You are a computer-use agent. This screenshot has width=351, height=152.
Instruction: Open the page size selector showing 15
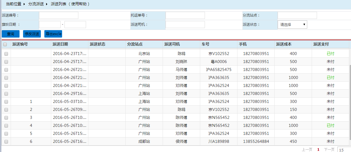tap(344, 150)
